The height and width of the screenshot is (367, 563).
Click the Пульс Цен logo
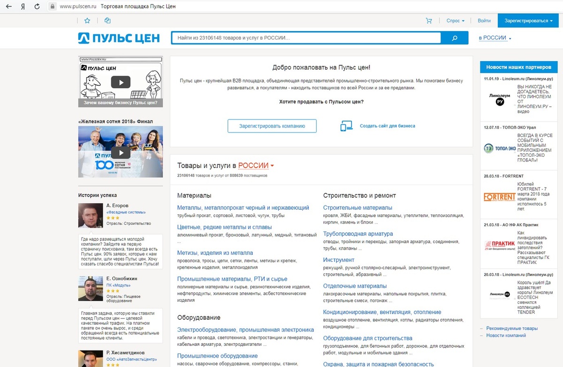119,38
